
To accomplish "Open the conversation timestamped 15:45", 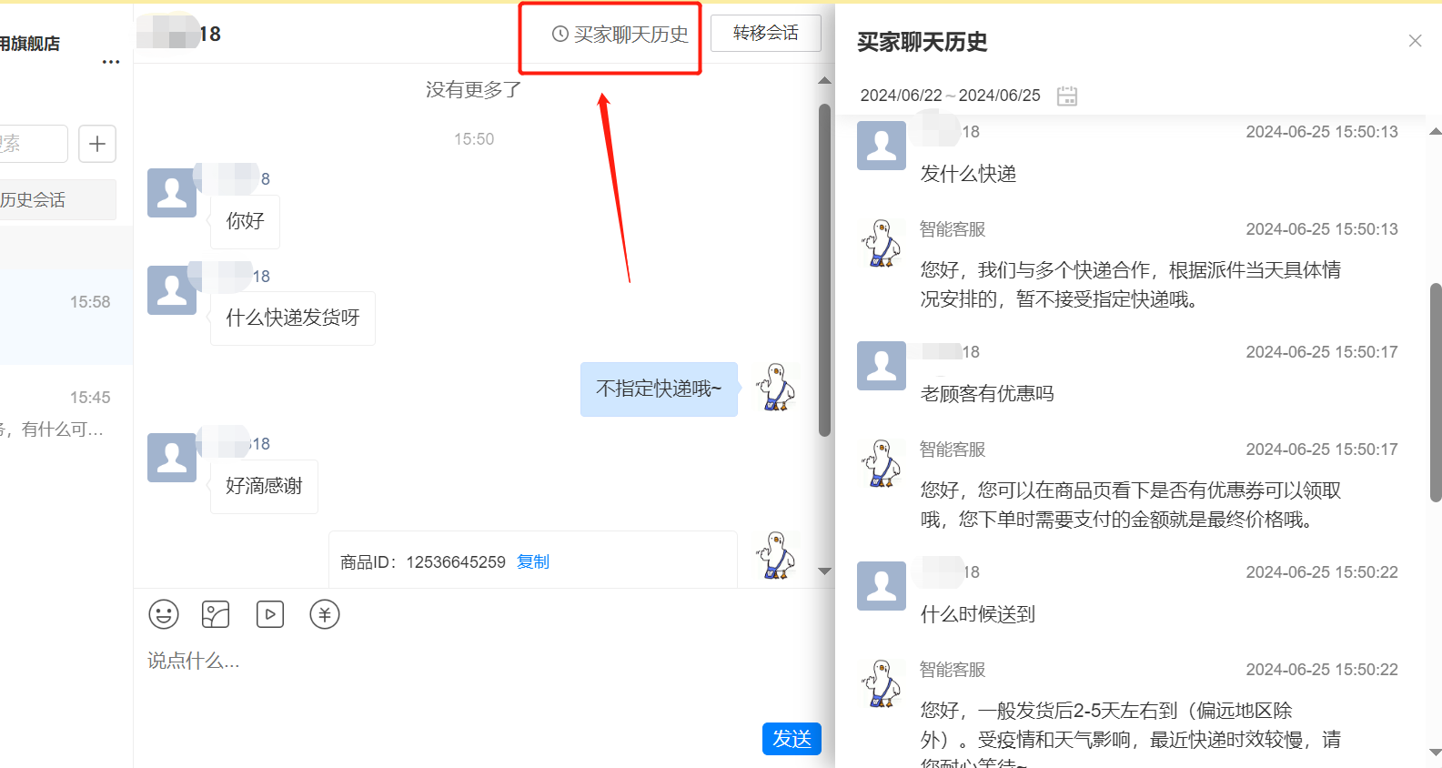I will [66, 412].
